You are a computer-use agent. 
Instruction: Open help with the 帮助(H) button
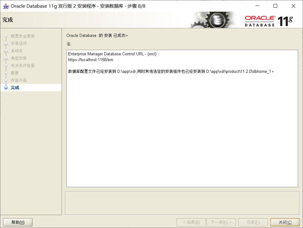[18, 222]
